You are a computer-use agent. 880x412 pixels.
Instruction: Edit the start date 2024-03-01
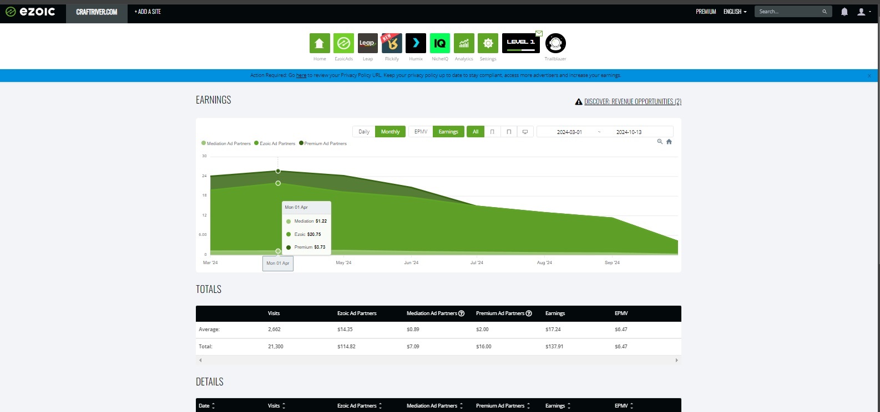tap(569, 132)
